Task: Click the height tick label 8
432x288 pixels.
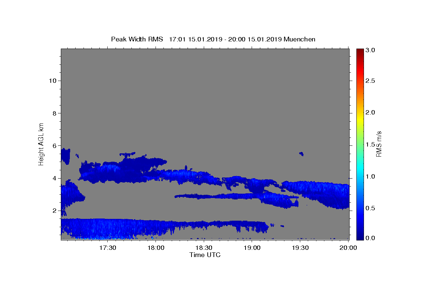Action: click(54, 113)
